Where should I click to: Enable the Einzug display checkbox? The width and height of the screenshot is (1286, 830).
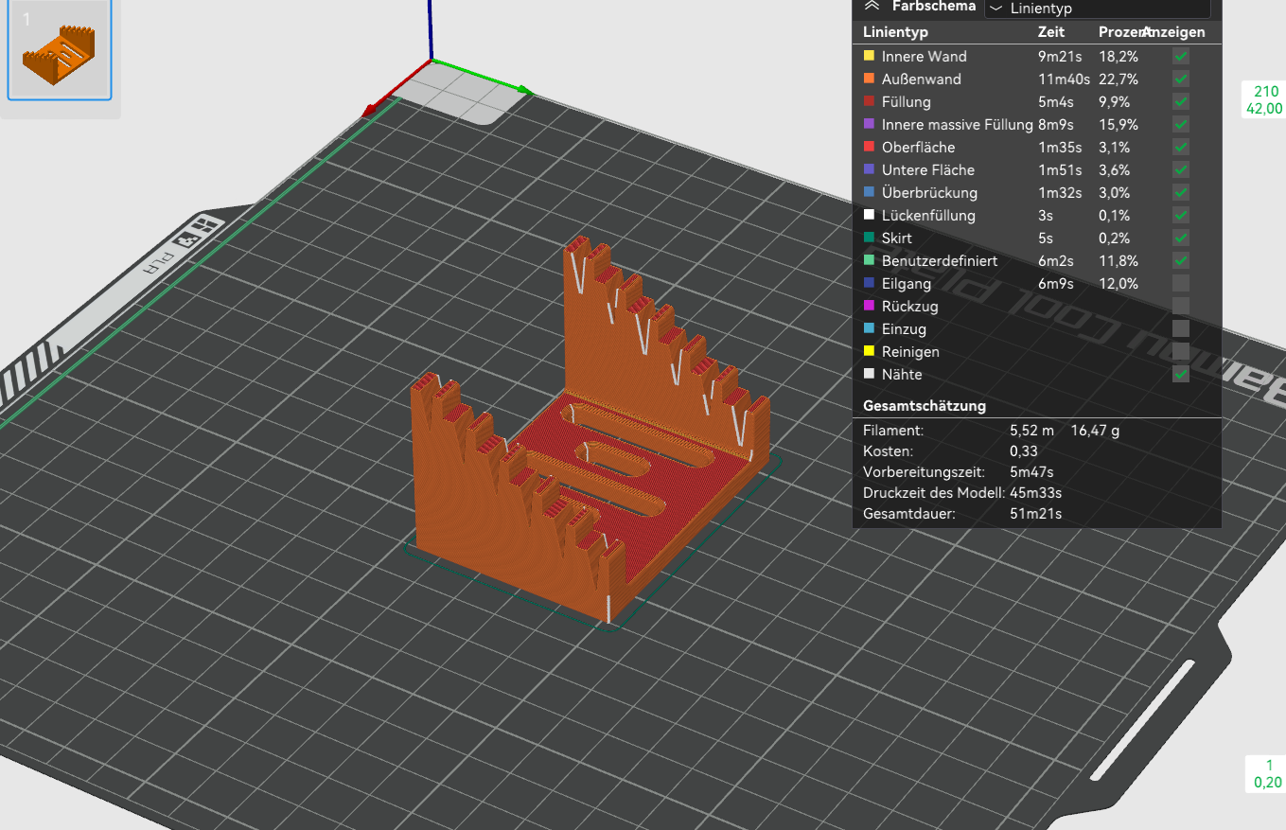[1181, 329]
